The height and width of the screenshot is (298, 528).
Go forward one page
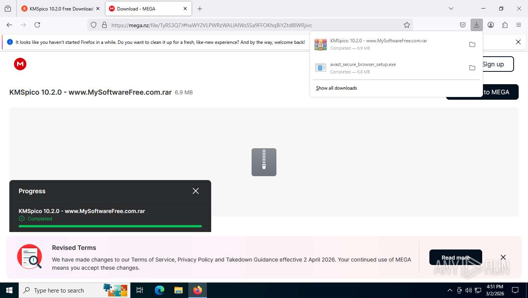pyautogui.click(x=23, y=25)
